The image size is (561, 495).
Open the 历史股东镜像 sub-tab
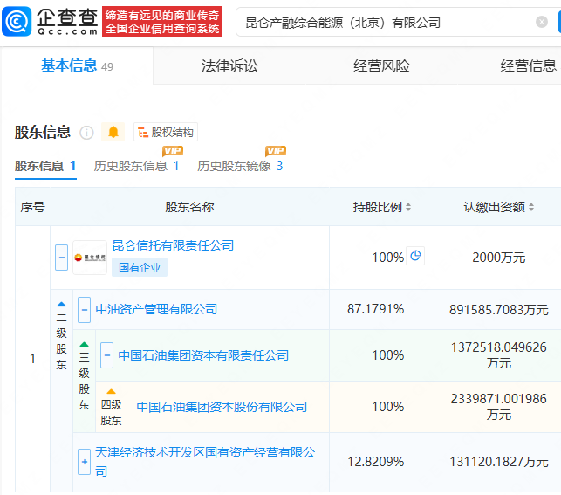(x=240, y=166)
